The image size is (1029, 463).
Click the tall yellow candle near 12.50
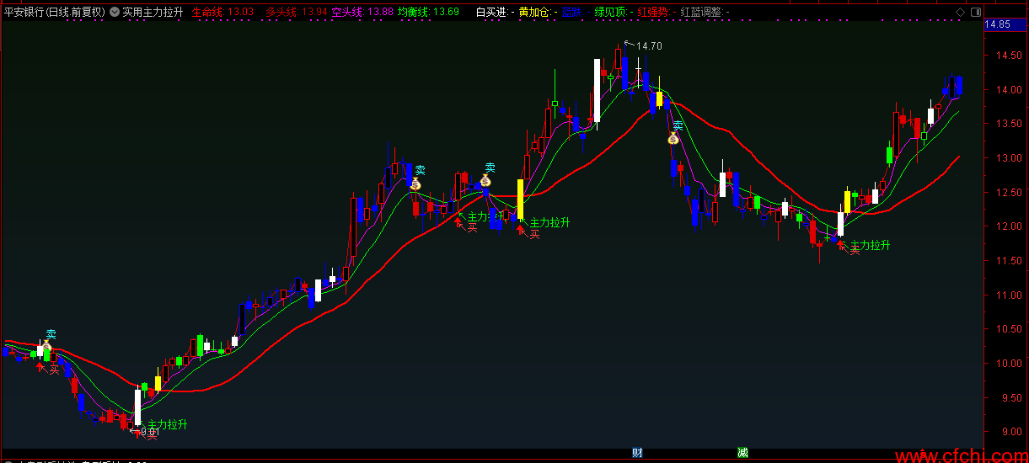[521, 200]
